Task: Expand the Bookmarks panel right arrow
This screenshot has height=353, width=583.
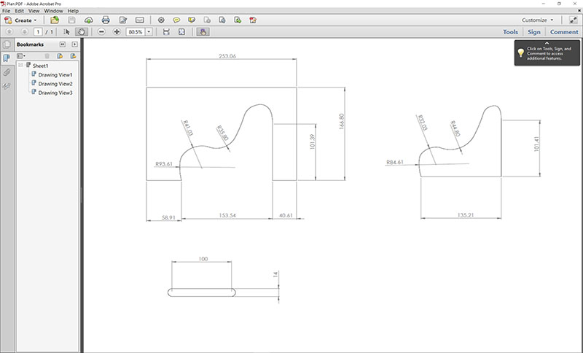Action: [x=75, y=44]
